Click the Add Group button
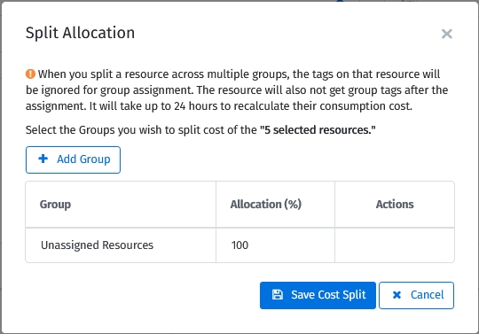479x334 pixels. pyautogui.click(x=73, y=159)
